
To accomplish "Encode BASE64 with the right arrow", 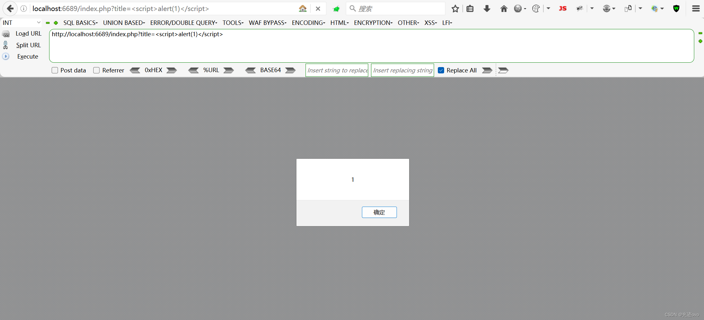I will pyautogui.click(x=290, y=70).
